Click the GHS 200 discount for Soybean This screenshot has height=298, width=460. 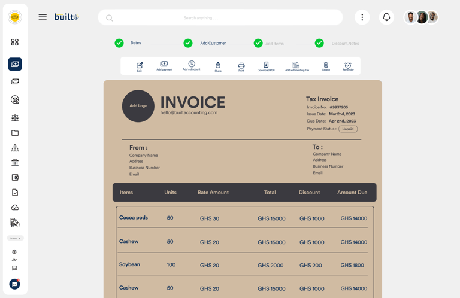coord(311,266)
